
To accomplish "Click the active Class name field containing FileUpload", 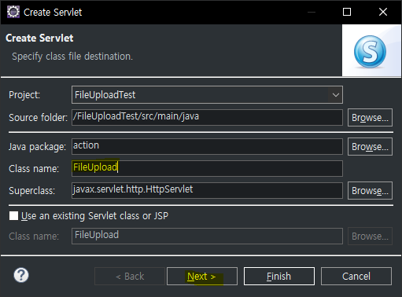I will click(x=207, y=168).
